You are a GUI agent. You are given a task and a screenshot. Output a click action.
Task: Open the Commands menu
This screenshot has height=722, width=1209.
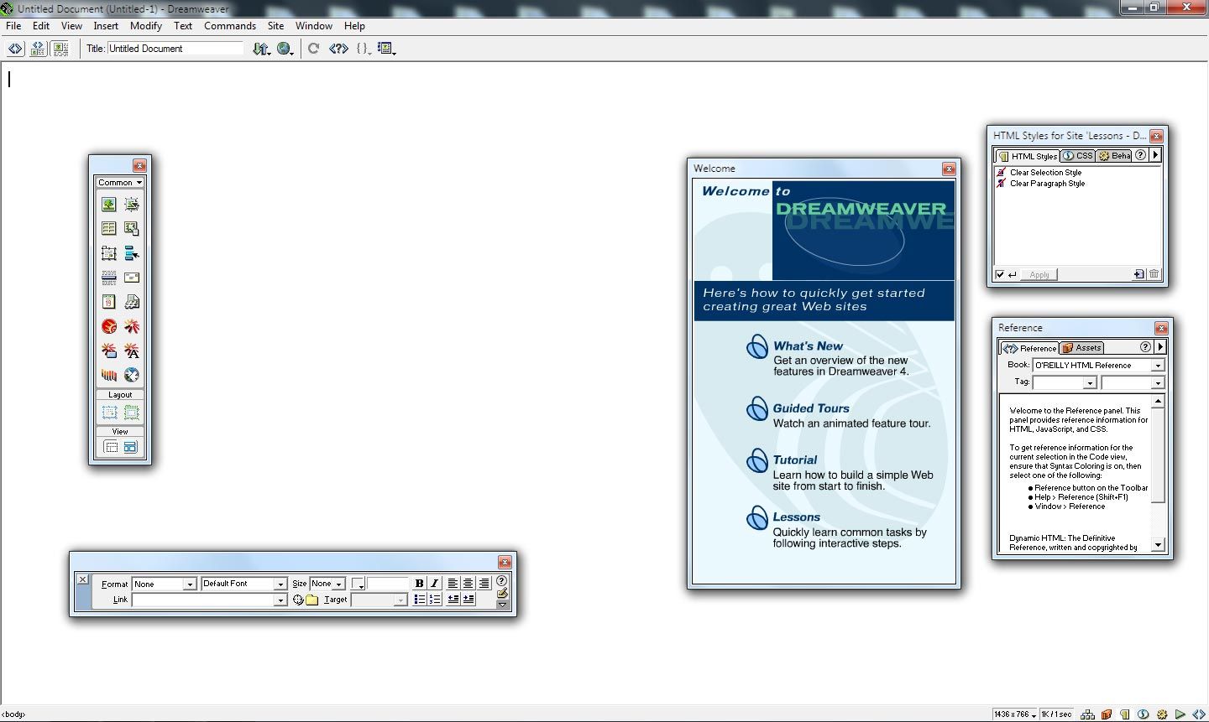pos(230,26)
